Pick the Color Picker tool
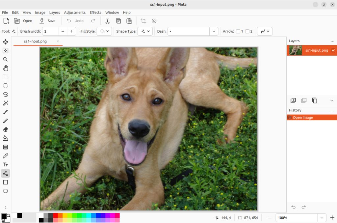The height and width of the screenshot is (223, 337). [5, 156]
